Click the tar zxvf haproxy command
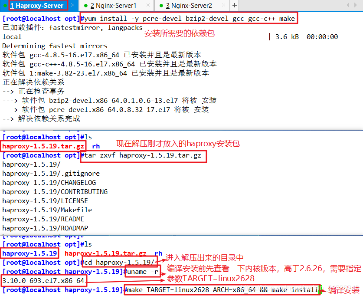 pos(143,155)
